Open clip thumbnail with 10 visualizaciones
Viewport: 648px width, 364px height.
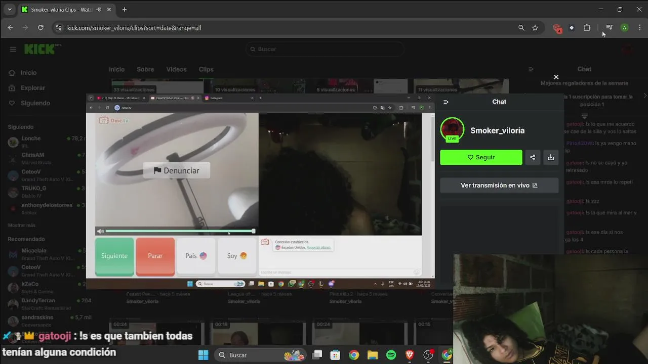click(259, 86)
